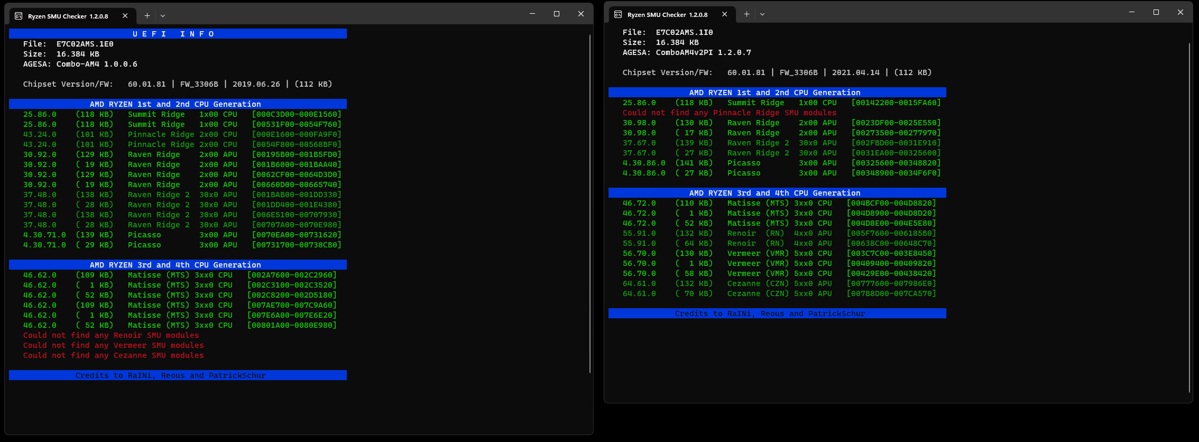Click file name E7C02AMS.1I0 in right window
This screenshot has height=442, width=1199.
[685, 32]
